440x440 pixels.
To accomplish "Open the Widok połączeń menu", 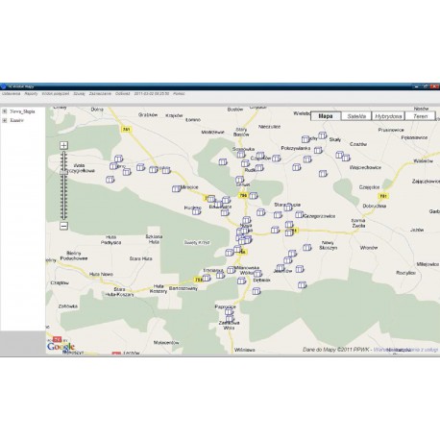I will click(x=56, y=94).
